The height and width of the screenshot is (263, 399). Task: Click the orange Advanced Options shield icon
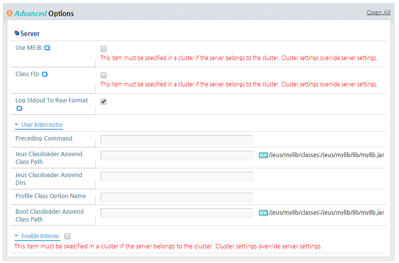(x=9, y=13)
